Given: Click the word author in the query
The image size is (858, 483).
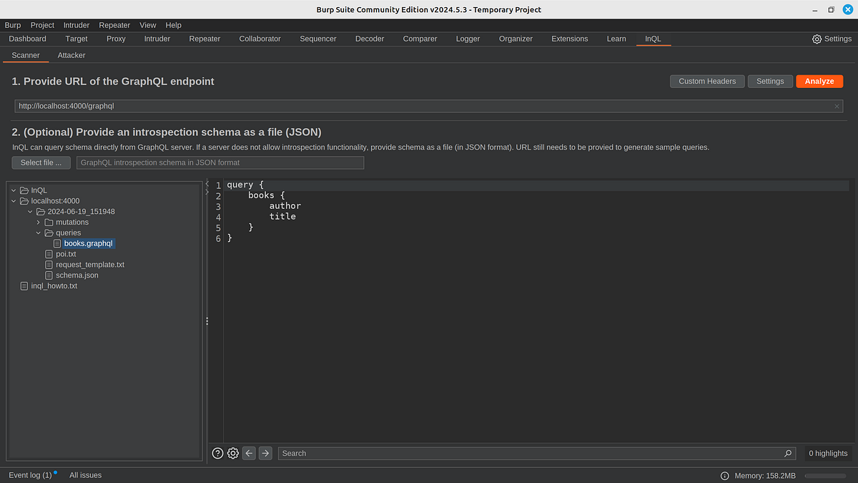Looking at the screenshot, I should [x=285, y=206].
